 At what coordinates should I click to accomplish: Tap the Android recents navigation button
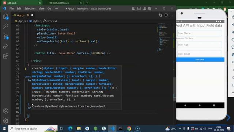[214, 105]
